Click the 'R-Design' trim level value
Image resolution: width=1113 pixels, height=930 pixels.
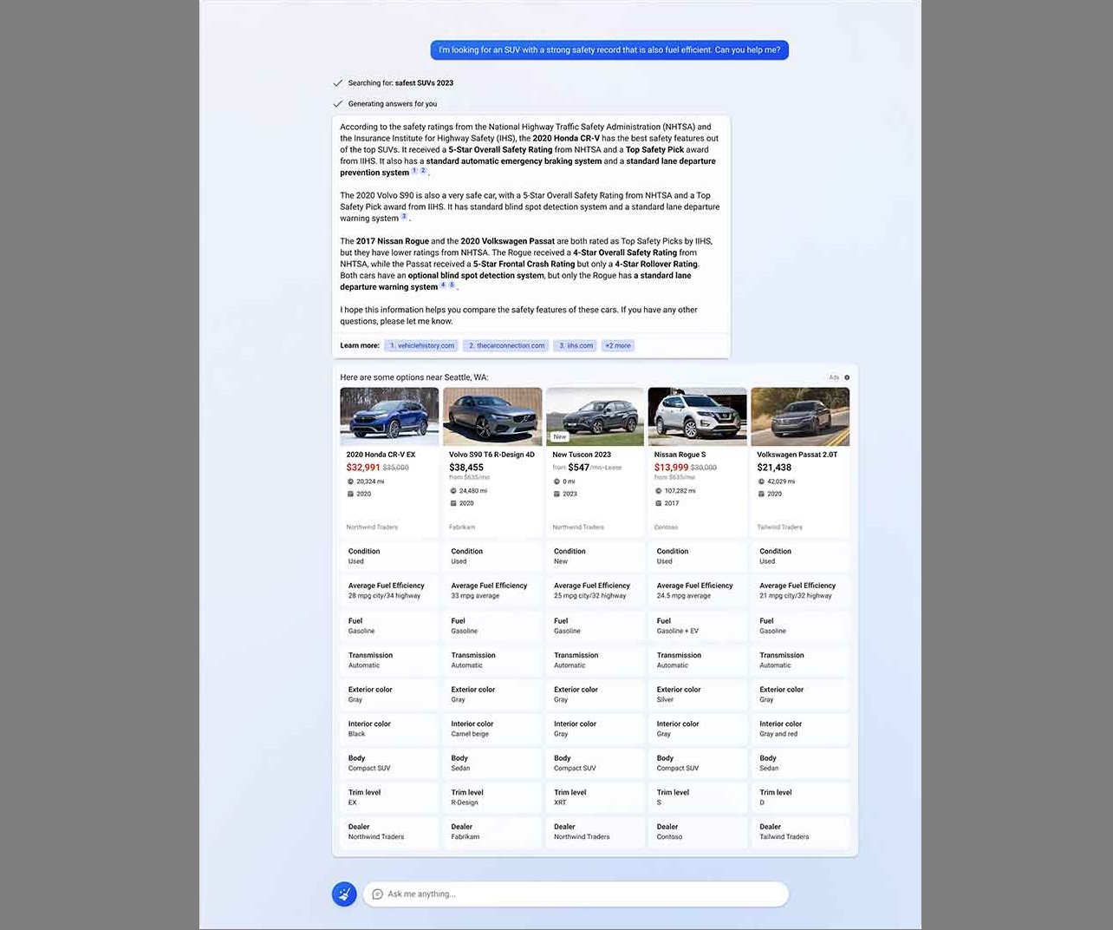coord(465,802)
